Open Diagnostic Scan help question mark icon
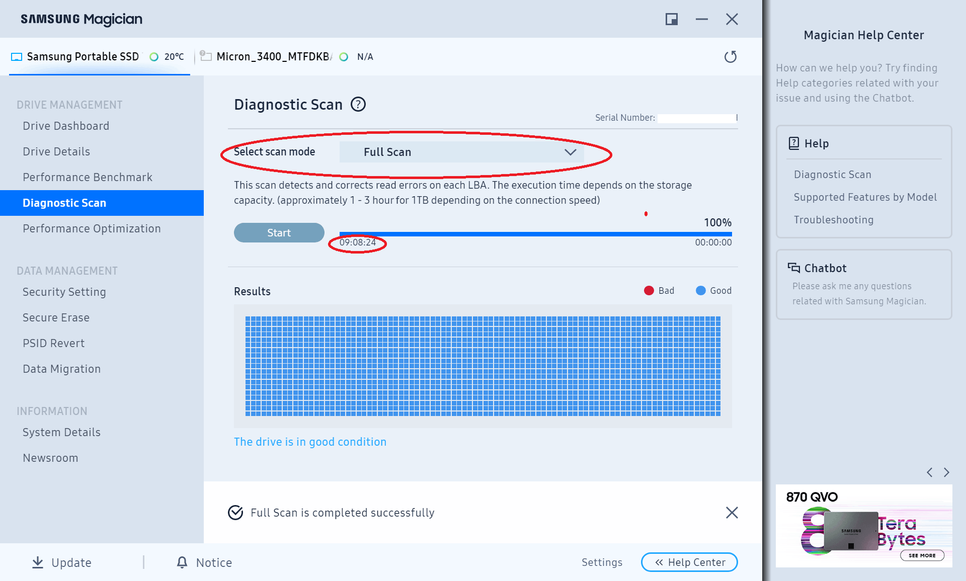 [358, 105]
